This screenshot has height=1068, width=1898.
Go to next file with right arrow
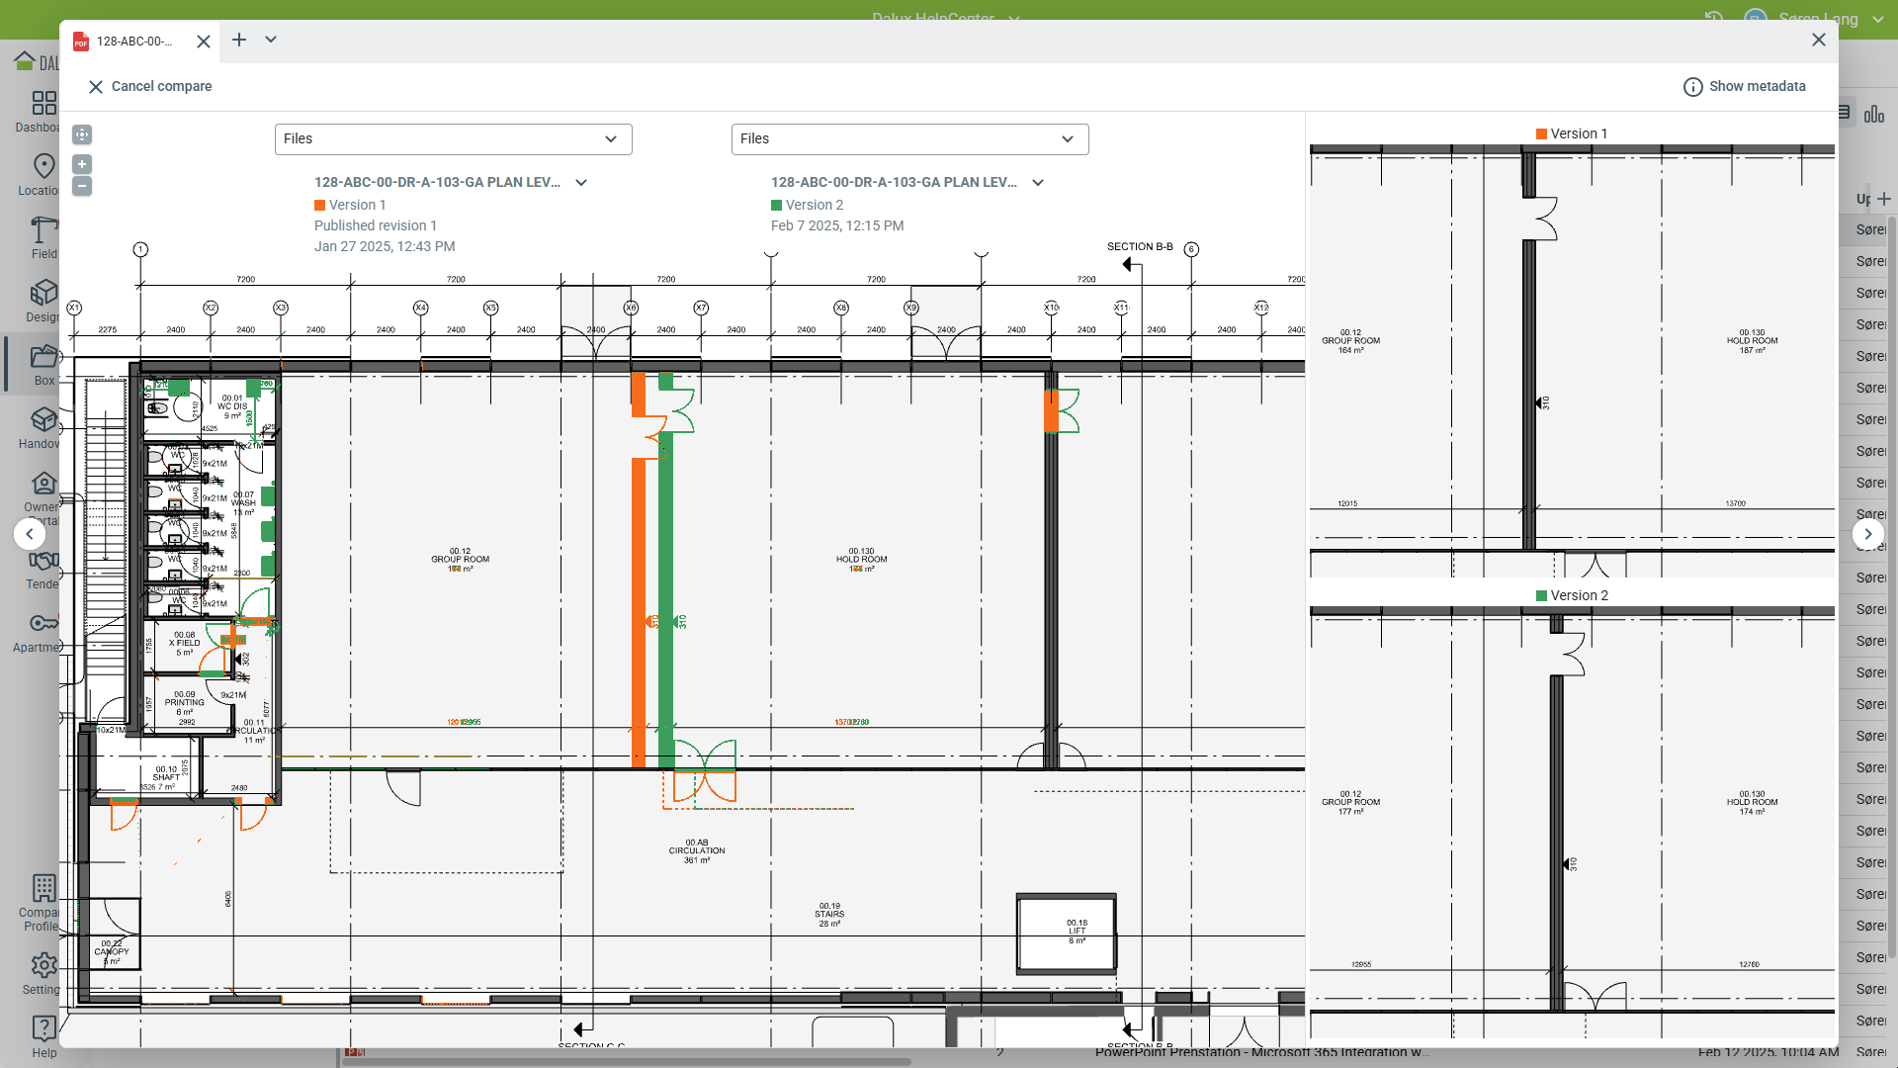click(x=1867, y=534)
